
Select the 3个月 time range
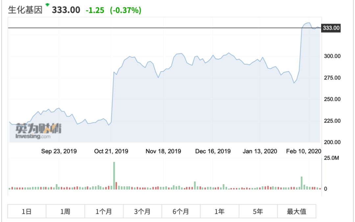click(x=142, y=211)
